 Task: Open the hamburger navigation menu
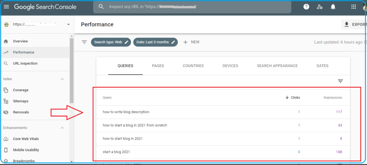6,7
